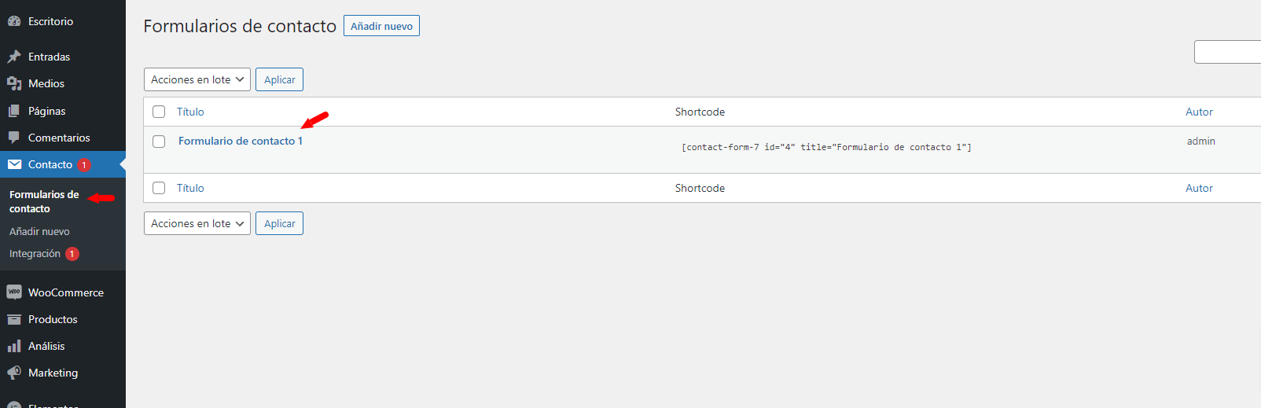
Task: Open WooCommerce via its Woo icon
Action: coord(14,292)
